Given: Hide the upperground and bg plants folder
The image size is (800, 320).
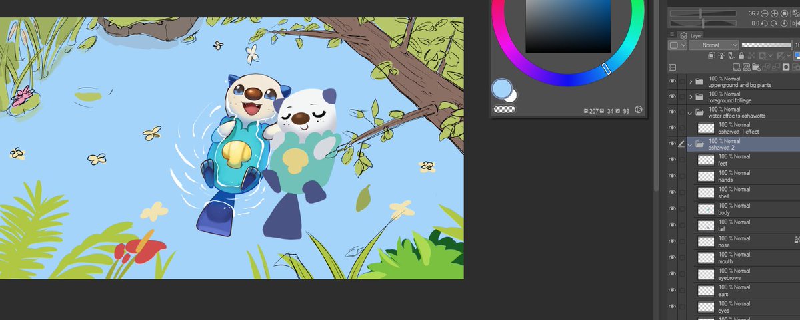Looking at the screenshot, I should tap(672, 81).
